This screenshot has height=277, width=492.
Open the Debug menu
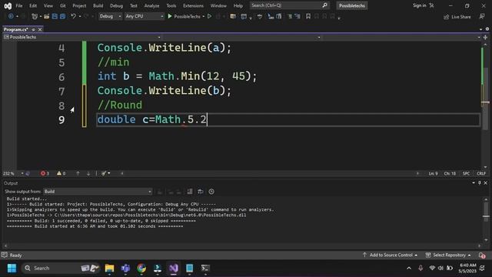(116, 5)
